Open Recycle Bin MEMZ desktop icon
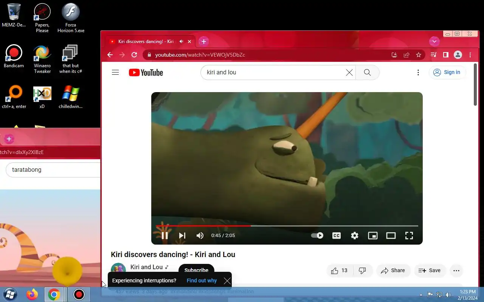484x302 pixels. point(14,15)
